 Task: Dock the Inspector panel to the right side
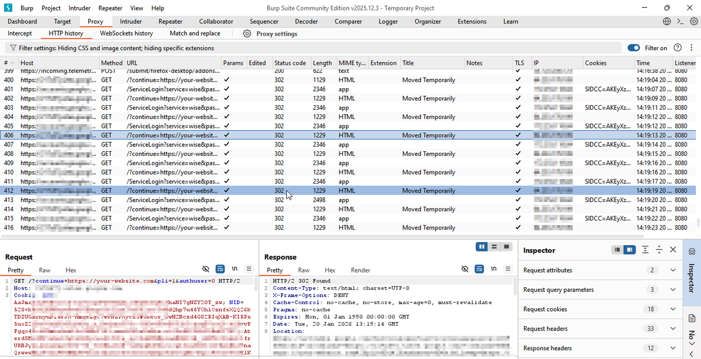click(629, 250)
